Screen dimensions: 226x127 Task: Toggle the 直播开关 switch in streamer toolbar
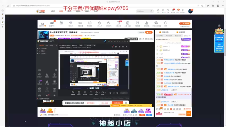tap(52, 23)
